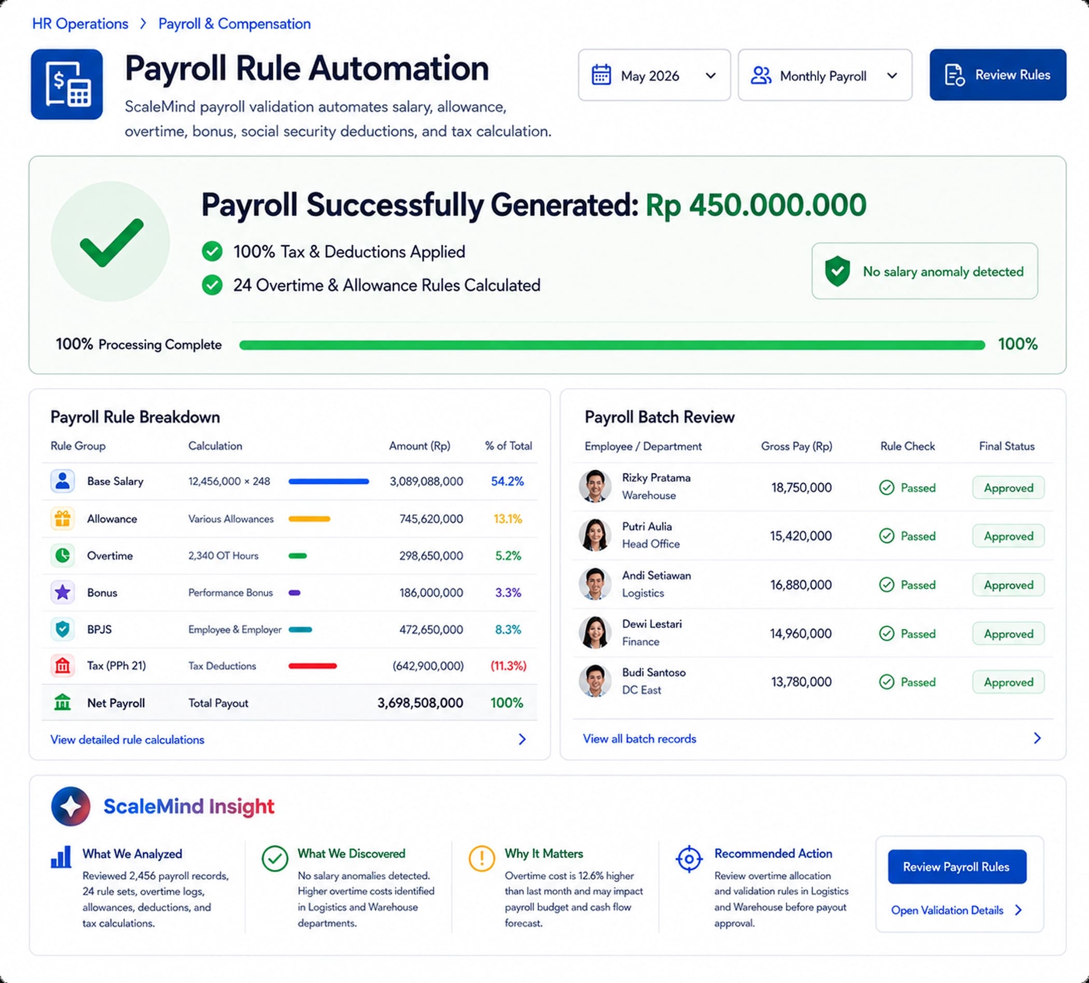Click the chevron beside View detailed rule calculations

click(522, 739)
